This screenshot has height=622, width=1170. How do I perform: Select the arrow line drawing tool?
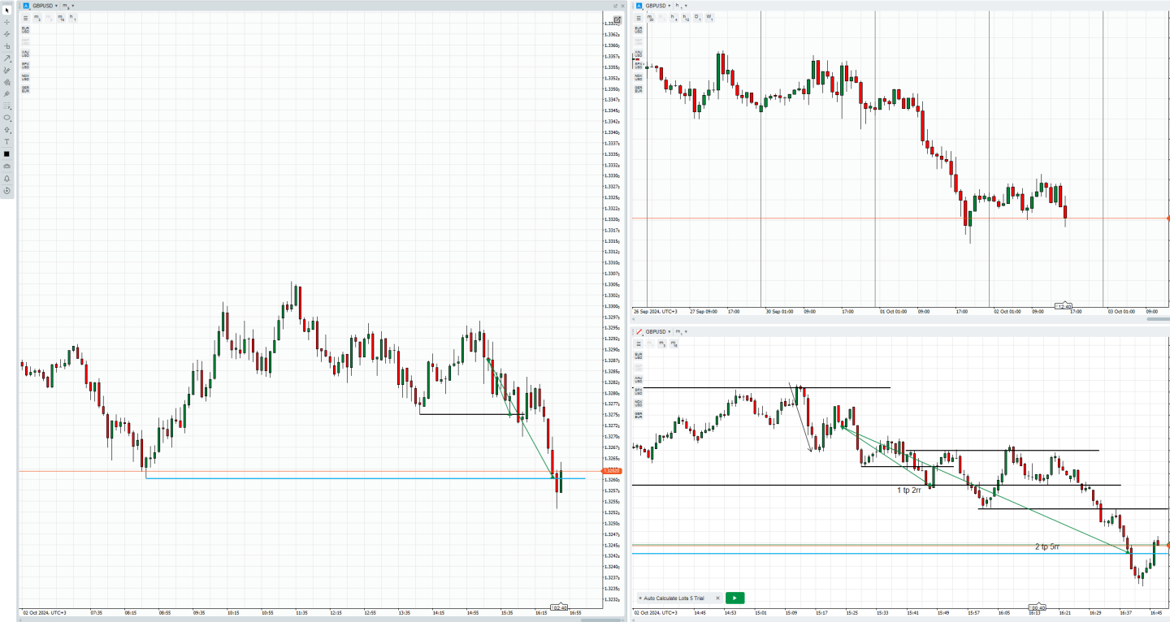pos(6,58)
